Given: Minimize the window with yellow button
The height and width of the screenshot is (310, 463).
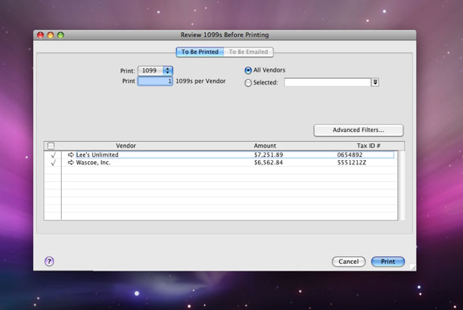Looking at the screenshot, I should 51,35.
